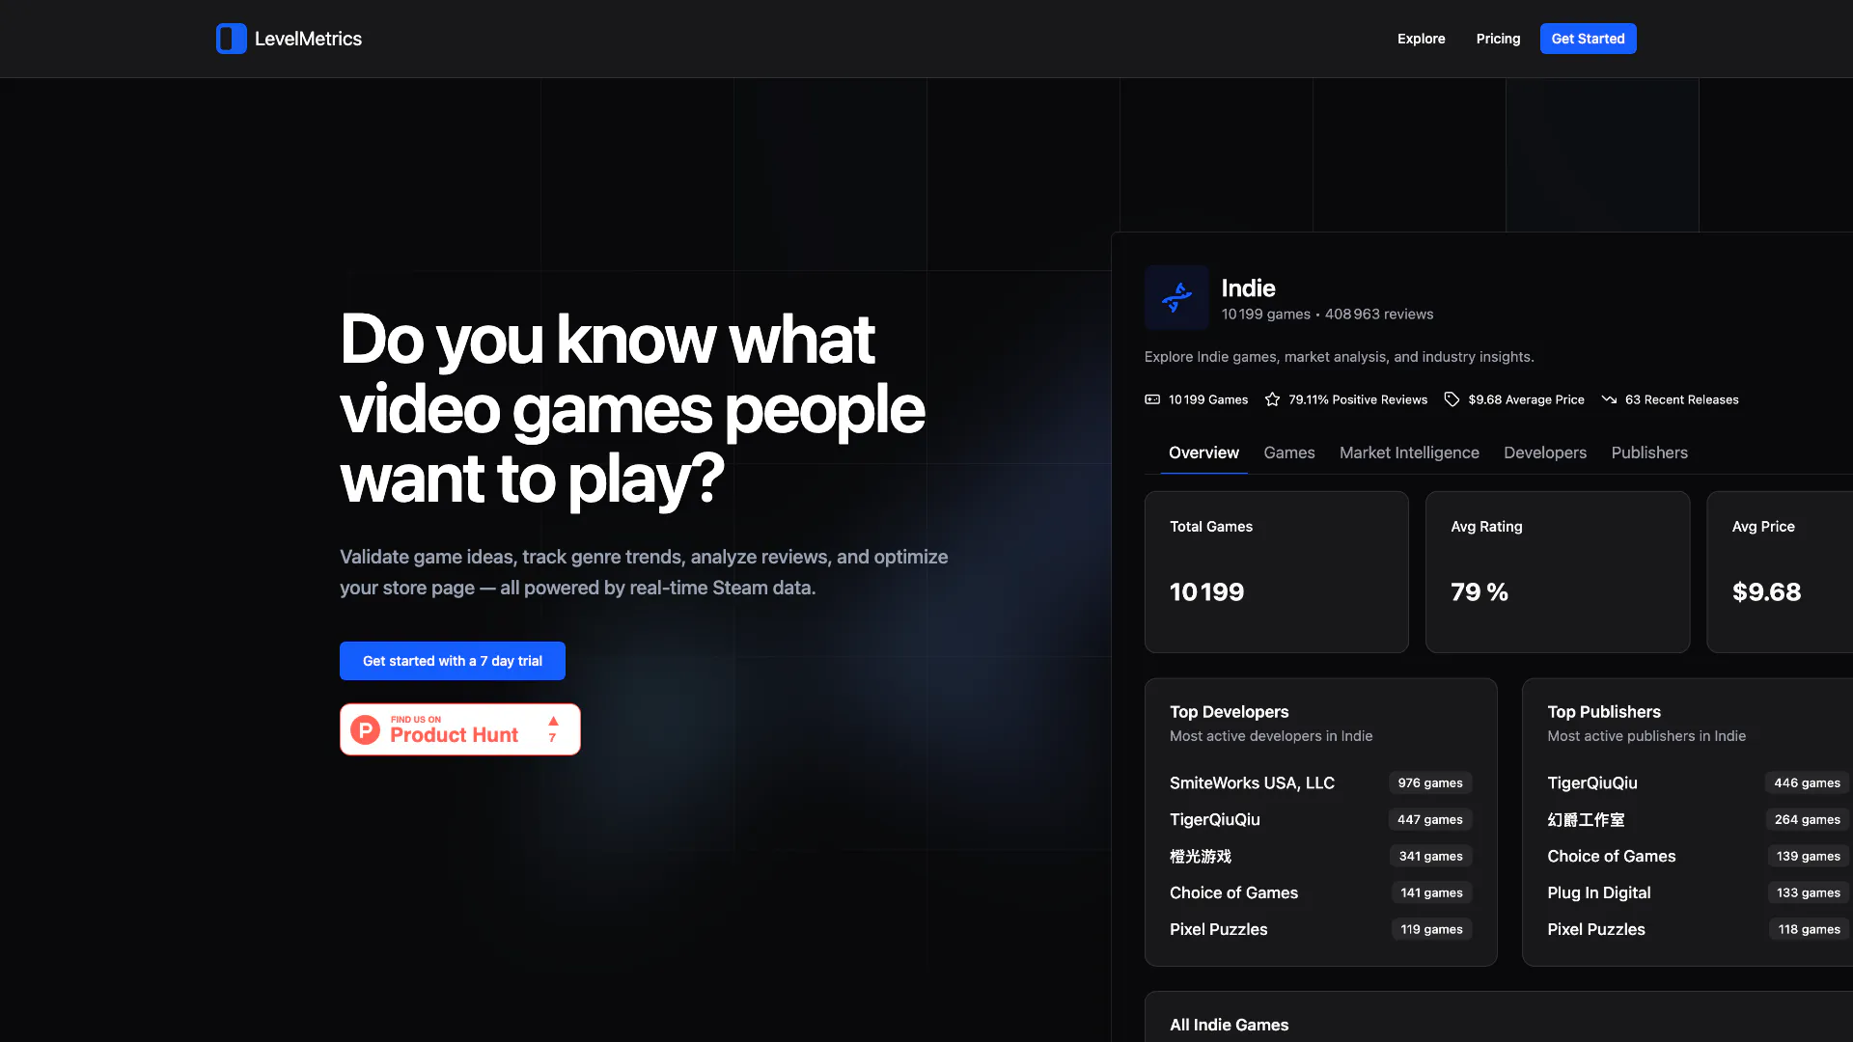Click the Product Hunt P logo
This screenshot has height=1042, width=1853.
point(365,729)
